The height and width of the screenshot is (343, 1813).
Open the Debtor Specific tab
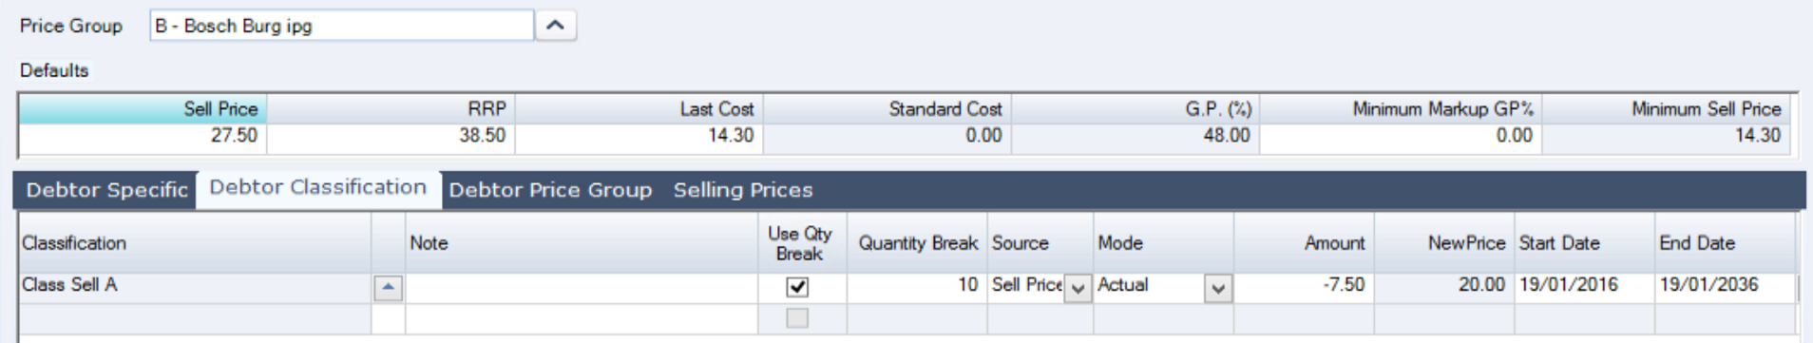[106, 190]
